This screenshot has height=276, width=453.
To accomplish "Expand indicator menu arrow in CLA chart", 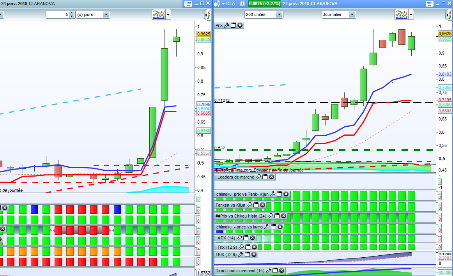I will click(x=411, y=14).
